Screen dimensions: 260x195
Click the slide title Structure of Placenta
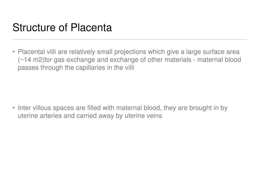click(62, 27)
